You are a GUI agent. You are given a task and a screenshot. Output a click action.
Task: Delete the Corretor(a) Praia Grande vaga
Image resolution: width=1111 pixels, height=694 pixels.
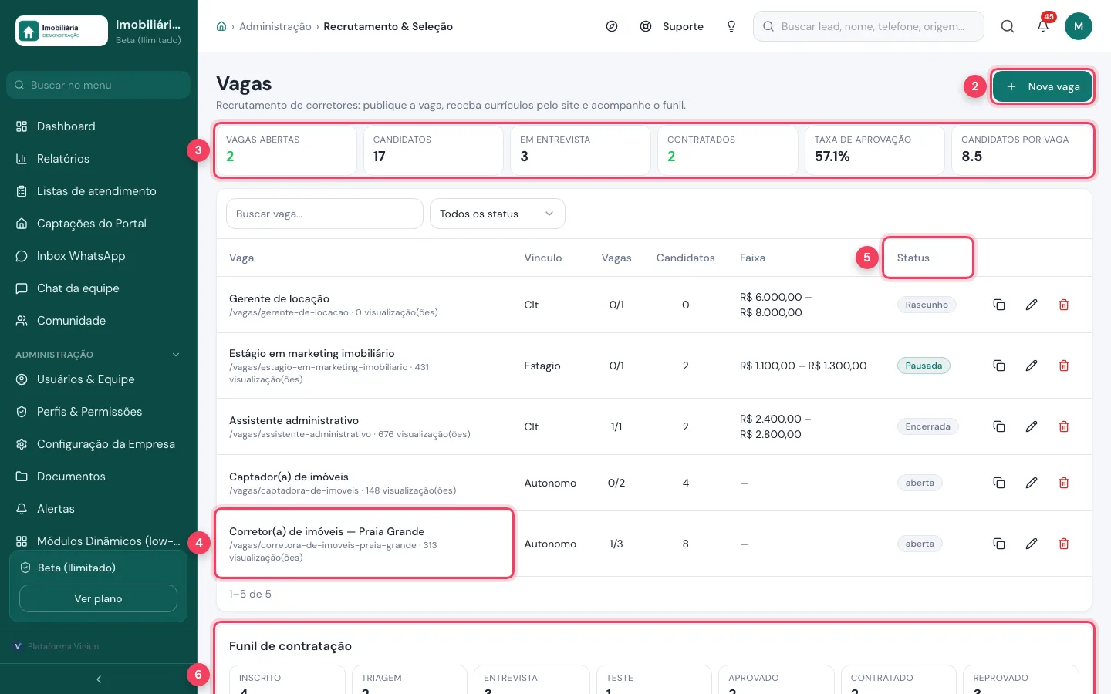pos(1064,544)
